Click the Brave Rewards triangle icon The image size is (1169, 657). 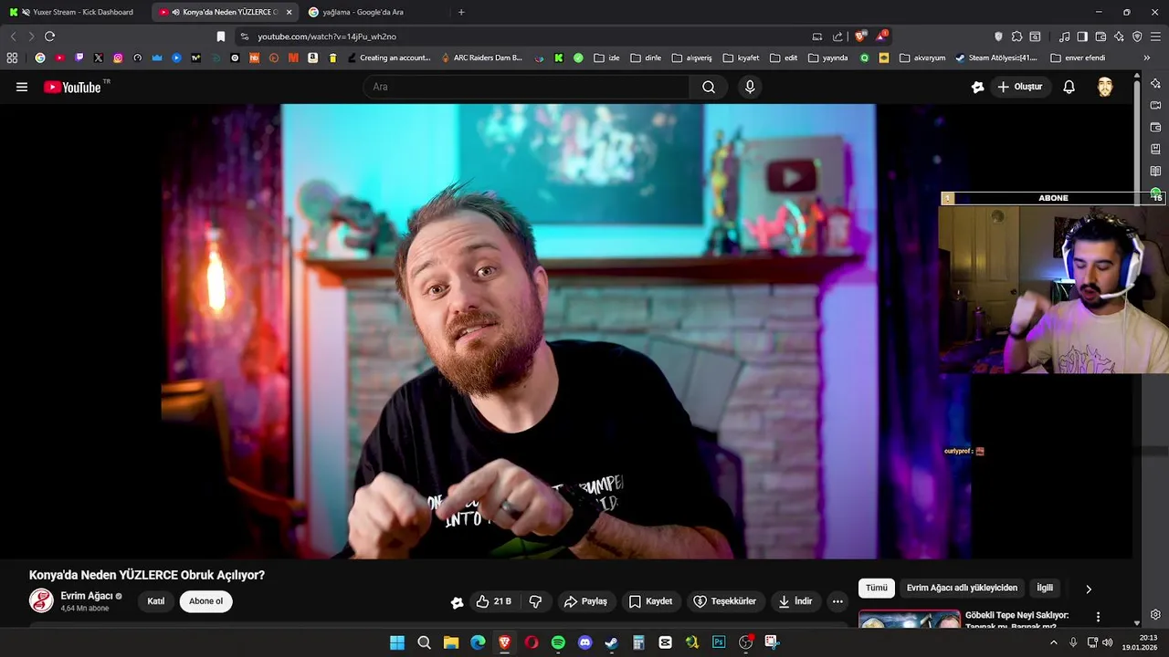coord(881,36)
